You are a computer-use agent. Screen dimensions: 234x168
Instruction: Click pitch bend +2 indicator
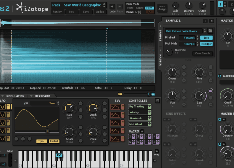tap(4, 155)
